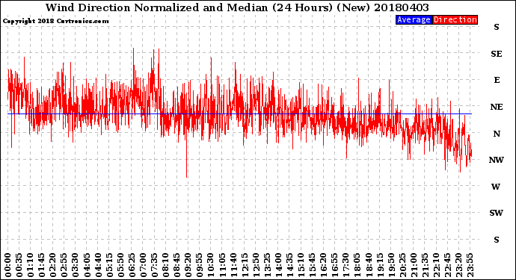
Task: Click the '08:45' time axis label
Action: point(176,265)
